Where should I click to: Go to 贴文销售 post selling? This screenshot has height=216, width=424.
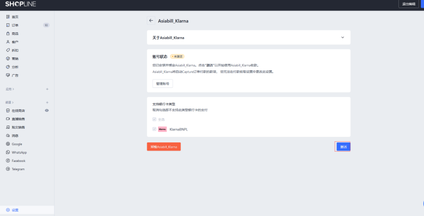(18, 127)
